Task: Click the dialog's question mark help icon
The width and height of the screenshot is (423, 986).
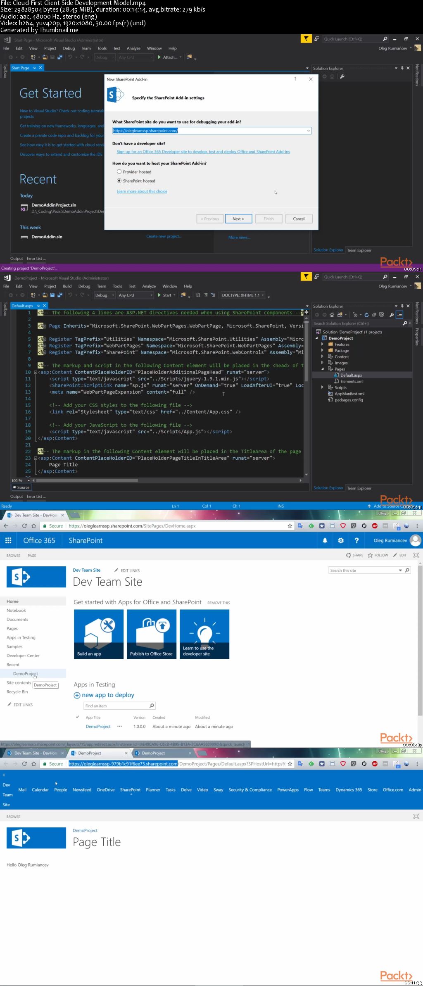Action: (x=295, y=79)
